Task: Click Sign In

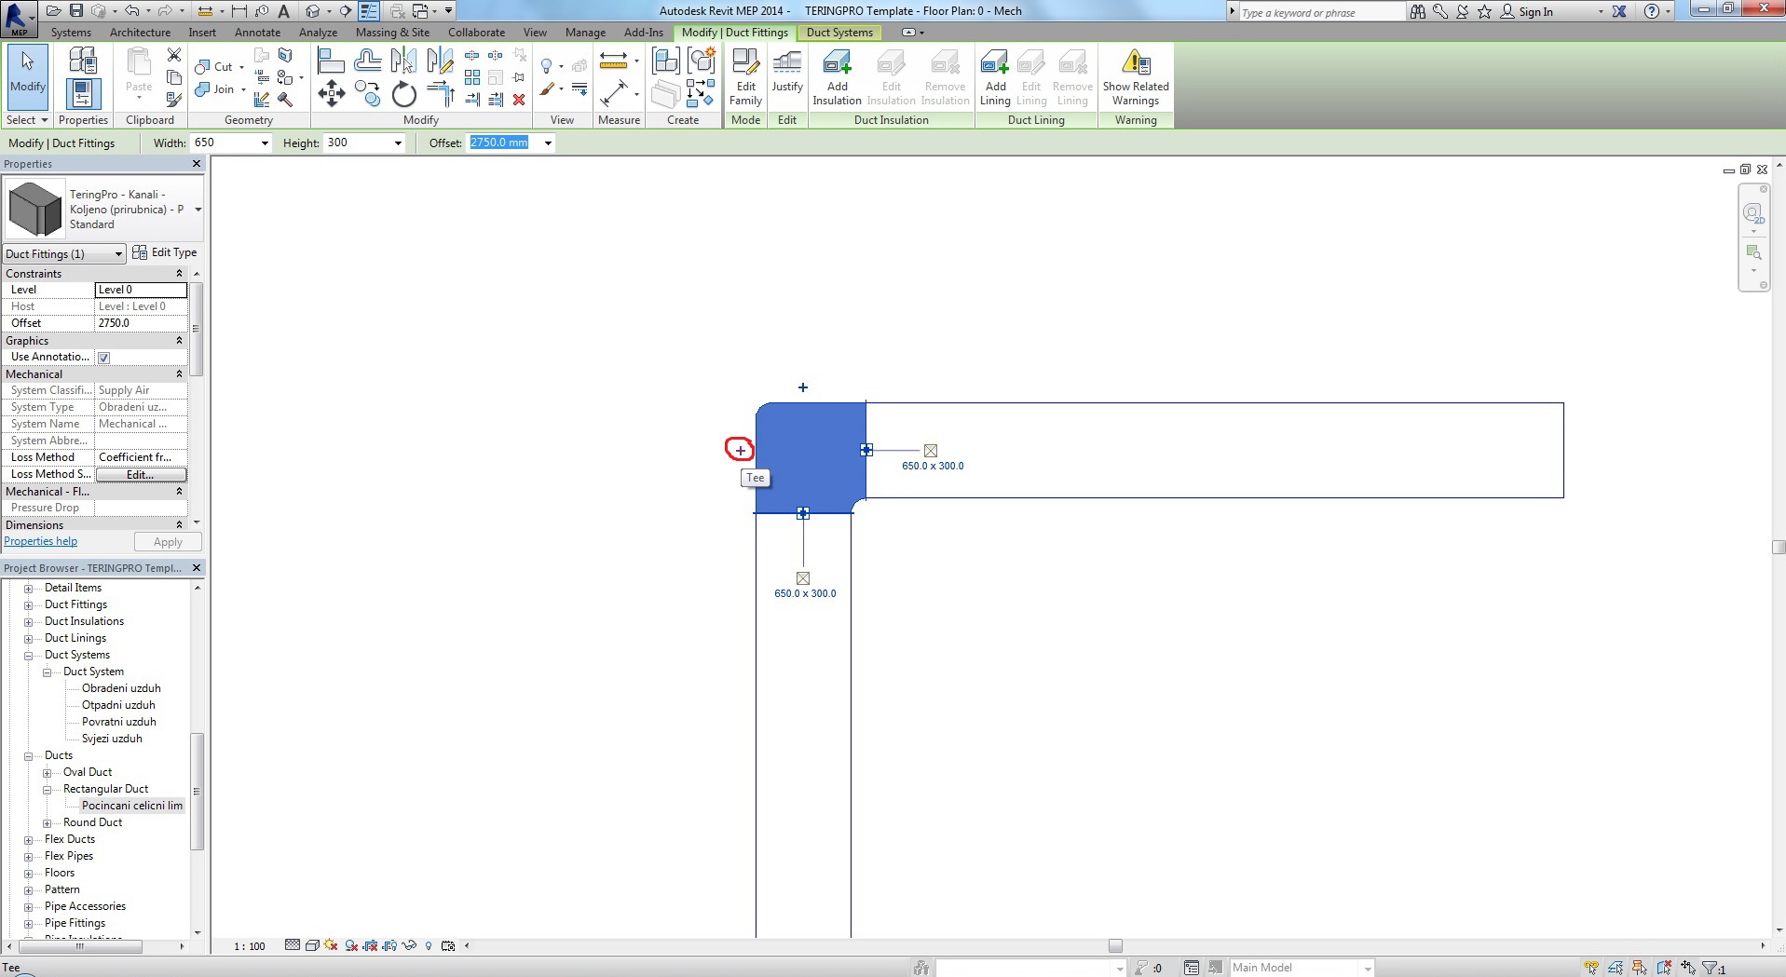Action: click(1535, 12)
